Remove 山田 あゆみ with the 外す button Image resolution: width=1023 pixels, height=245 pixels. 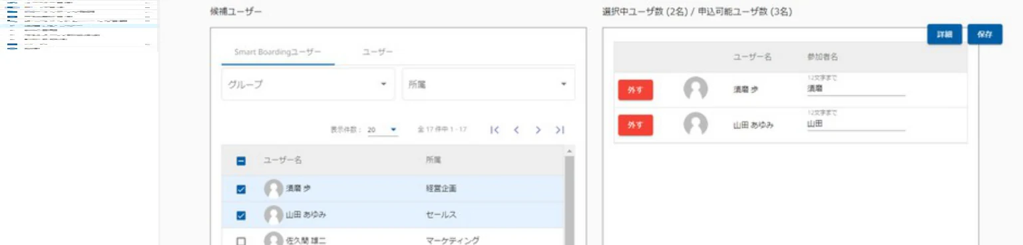click(636, 125)
